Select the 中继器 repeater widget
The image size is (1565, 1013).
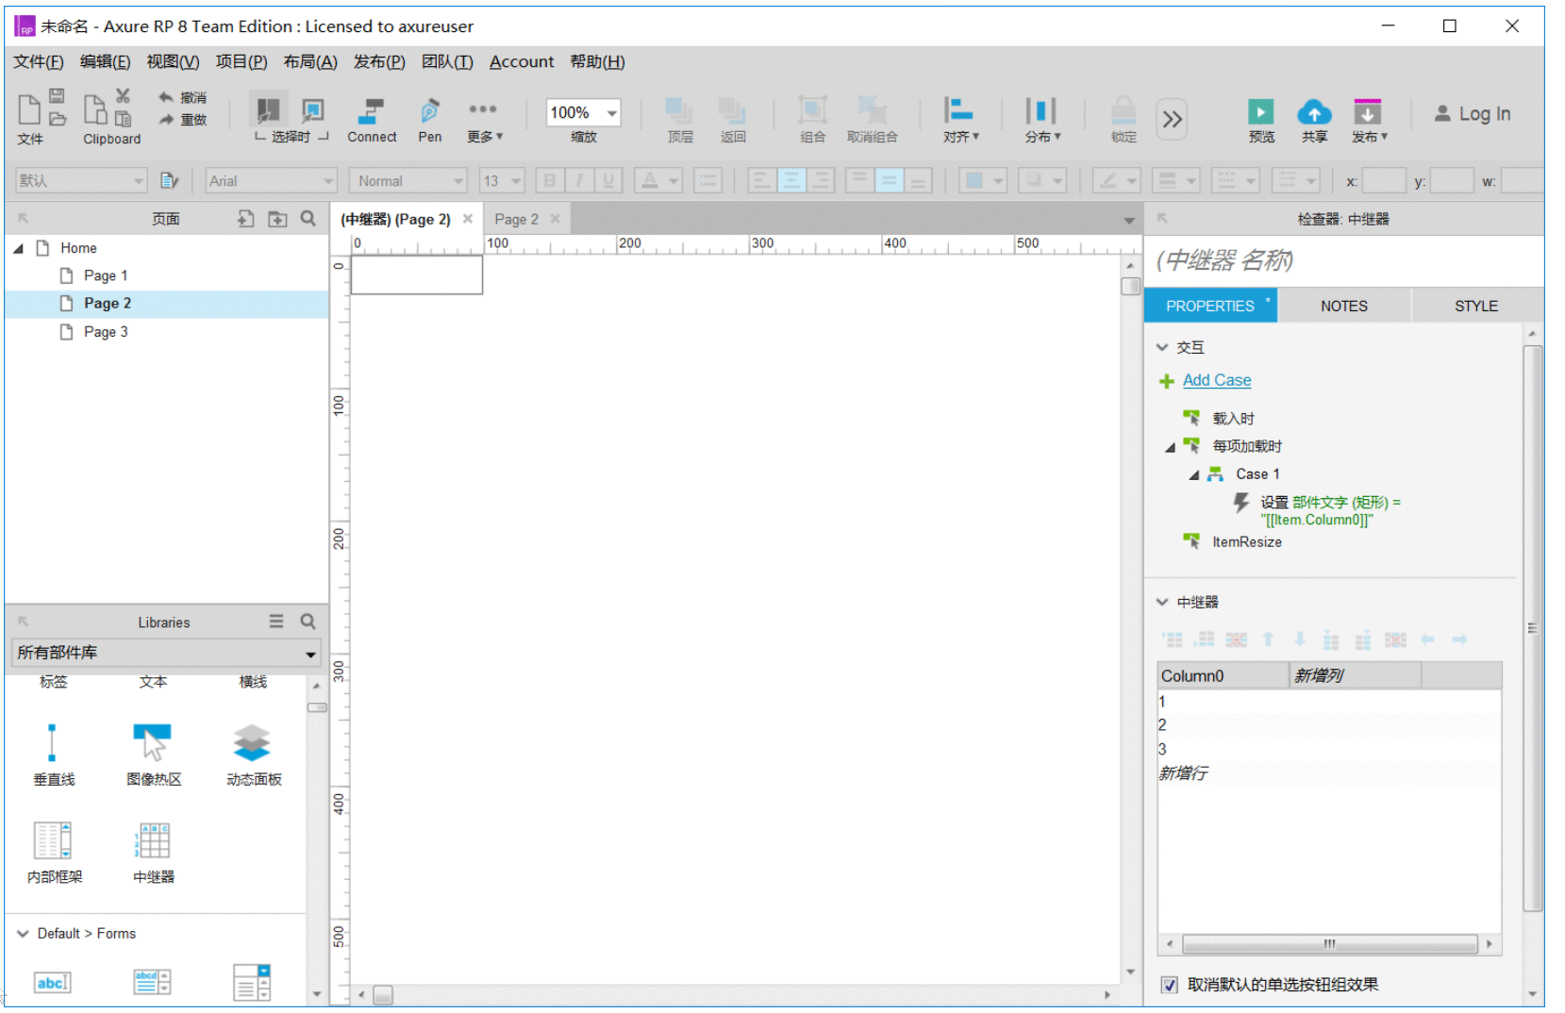[154, 853]
